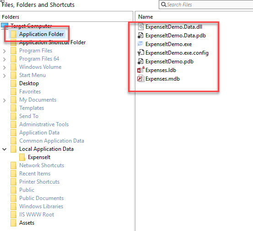Click the ExpenseItDemo.exe application icon

click(140, 44)
